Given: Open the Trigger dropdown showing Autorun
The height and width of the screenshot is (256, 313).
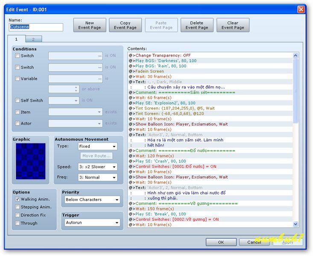Looking at the screenshot, I should [92, 222].
